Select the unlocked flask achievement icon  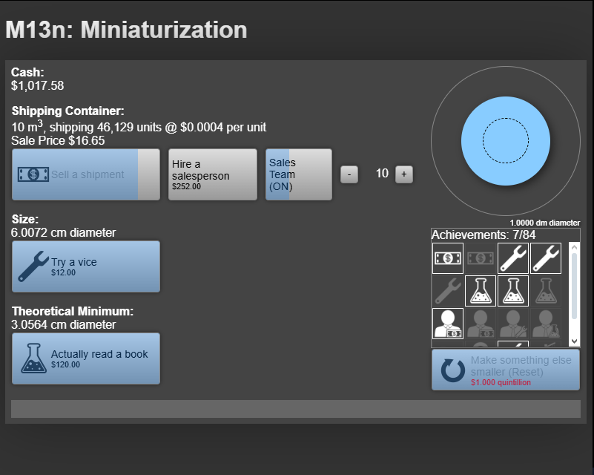(481, 291)
